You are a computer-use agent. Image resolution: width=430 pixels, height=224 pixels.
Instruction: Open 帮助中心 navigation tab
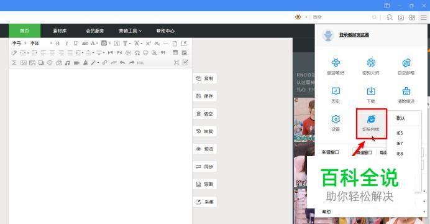tap(165, 30)
